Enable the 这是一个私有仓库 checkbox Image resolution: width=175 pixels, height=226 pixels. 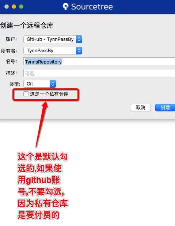(x=26, y=94)
